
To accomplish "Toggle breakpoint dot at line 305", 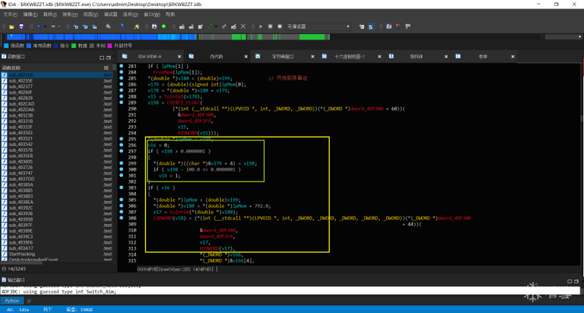I will pos(122,200).
